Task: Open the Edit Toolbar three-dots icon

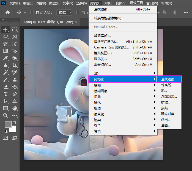Action: [x=15, y=115]
